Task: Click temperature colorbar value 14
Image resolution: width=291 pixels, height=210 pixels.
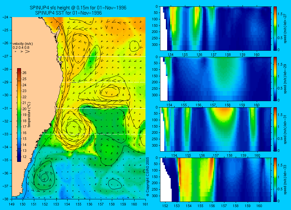Action: [25, 145]
